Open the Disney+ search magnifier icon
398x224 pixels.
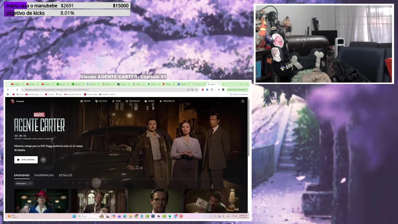(243, 101)
